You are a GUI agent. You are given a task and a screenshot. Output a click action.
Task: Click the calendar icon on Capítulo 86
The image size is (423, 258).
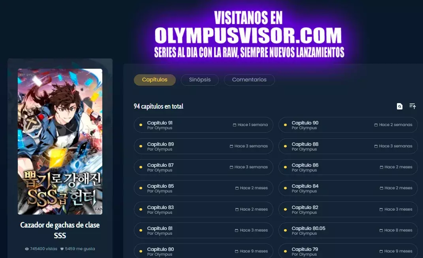click(382, 167)
